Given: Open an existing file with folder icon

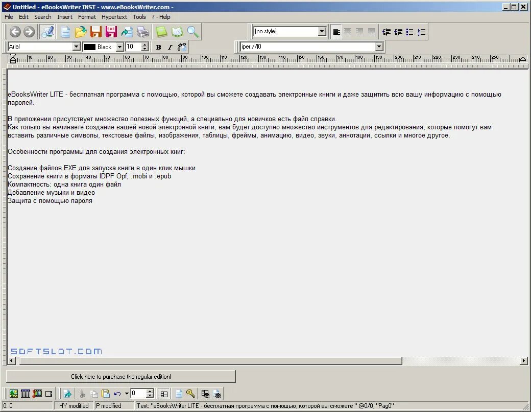Looking at the screenshot, I should (81, 32).
